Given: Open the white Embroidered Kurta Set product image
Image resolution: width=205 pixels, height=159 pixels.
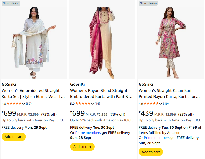Looking at the screenshot, I should point(34,41).
